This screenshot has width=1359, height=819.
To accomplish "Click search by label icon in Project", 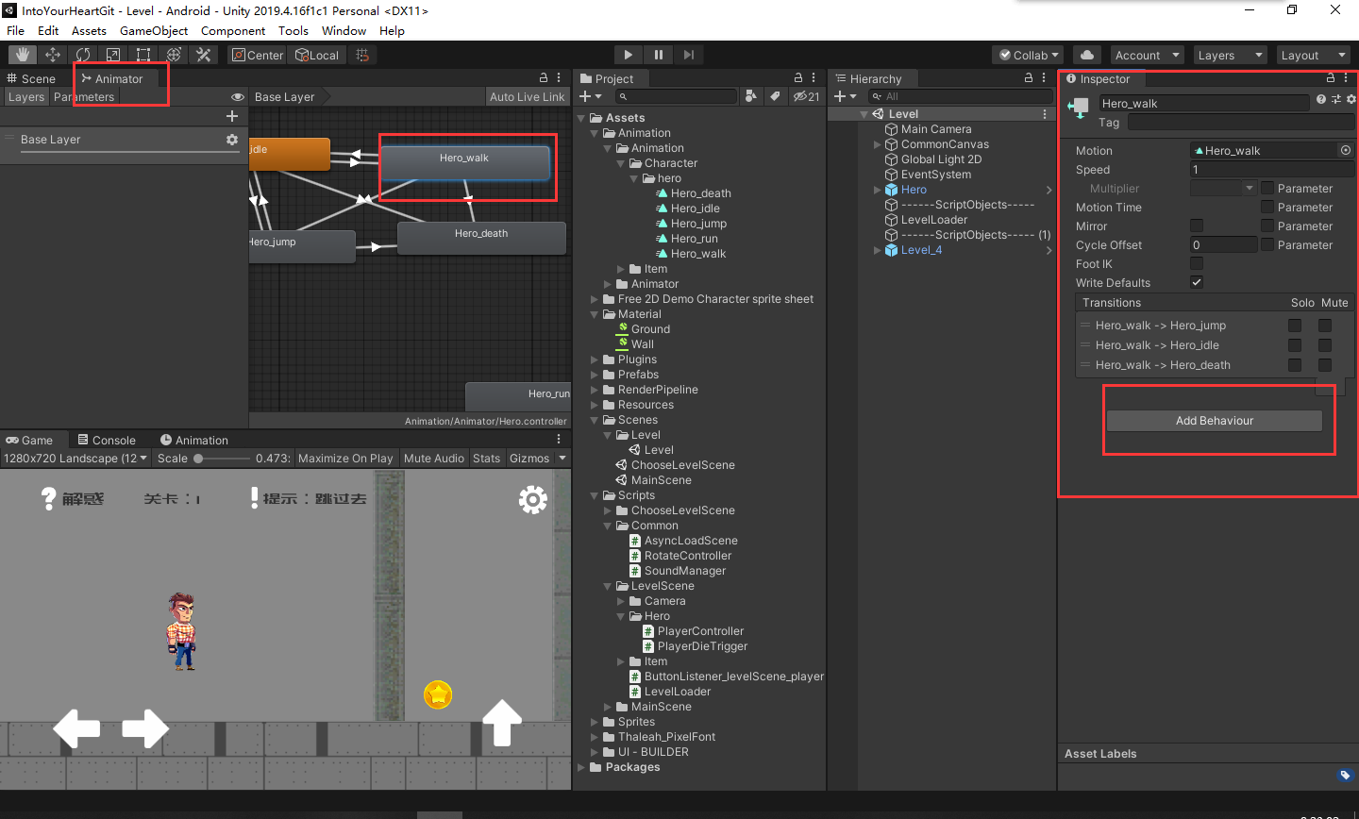I will [x=775, y=96].
